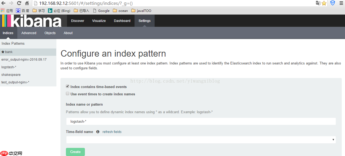Click the bookmark star icon in address bar
Image resolution: width=345 pixels, height=156 pixels.
point(324,3)
